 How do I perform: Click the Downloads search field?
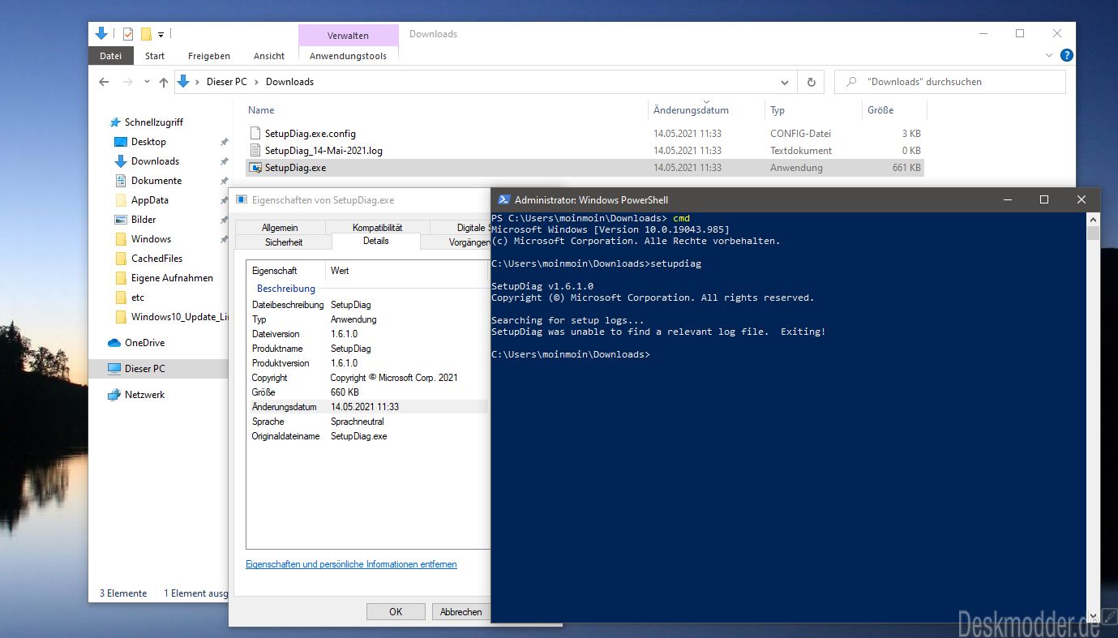click(x=949, y=82)
